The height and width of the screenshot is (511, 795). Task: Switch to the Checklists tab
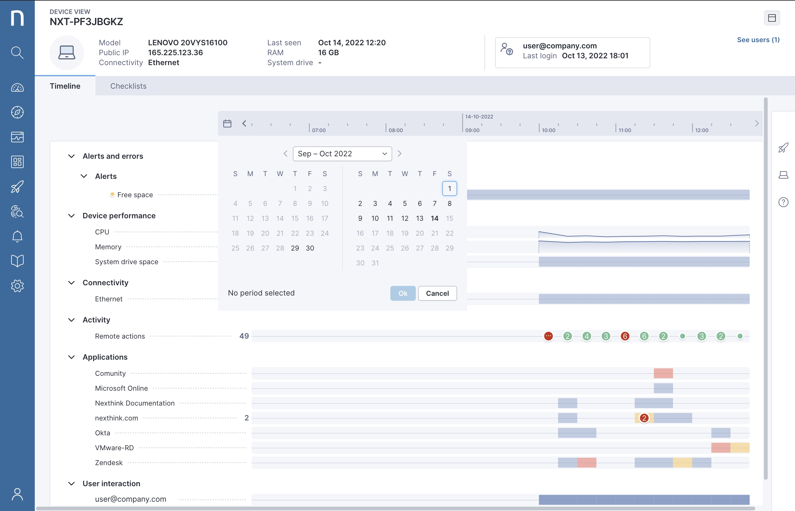pyautogui.click(x=128, y=86)
